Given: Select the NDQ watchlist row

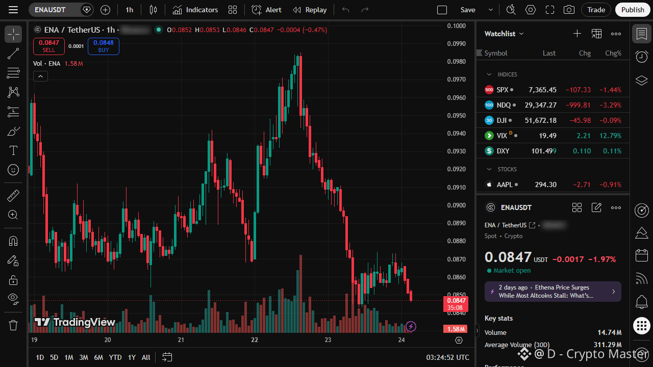Looking at the screenshot, I should click(553, 105).
